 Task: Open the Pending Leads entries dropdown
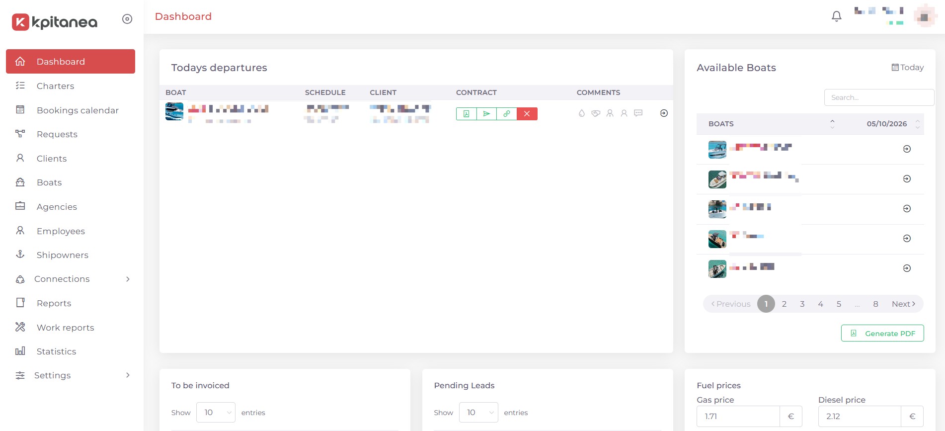478,413
